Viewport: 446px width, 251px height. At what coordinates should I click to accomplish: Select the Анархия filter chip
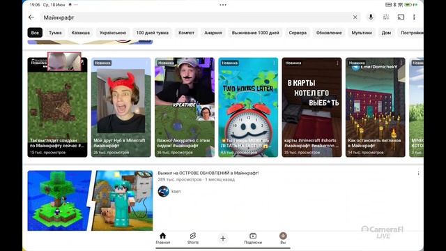[213, 33]
